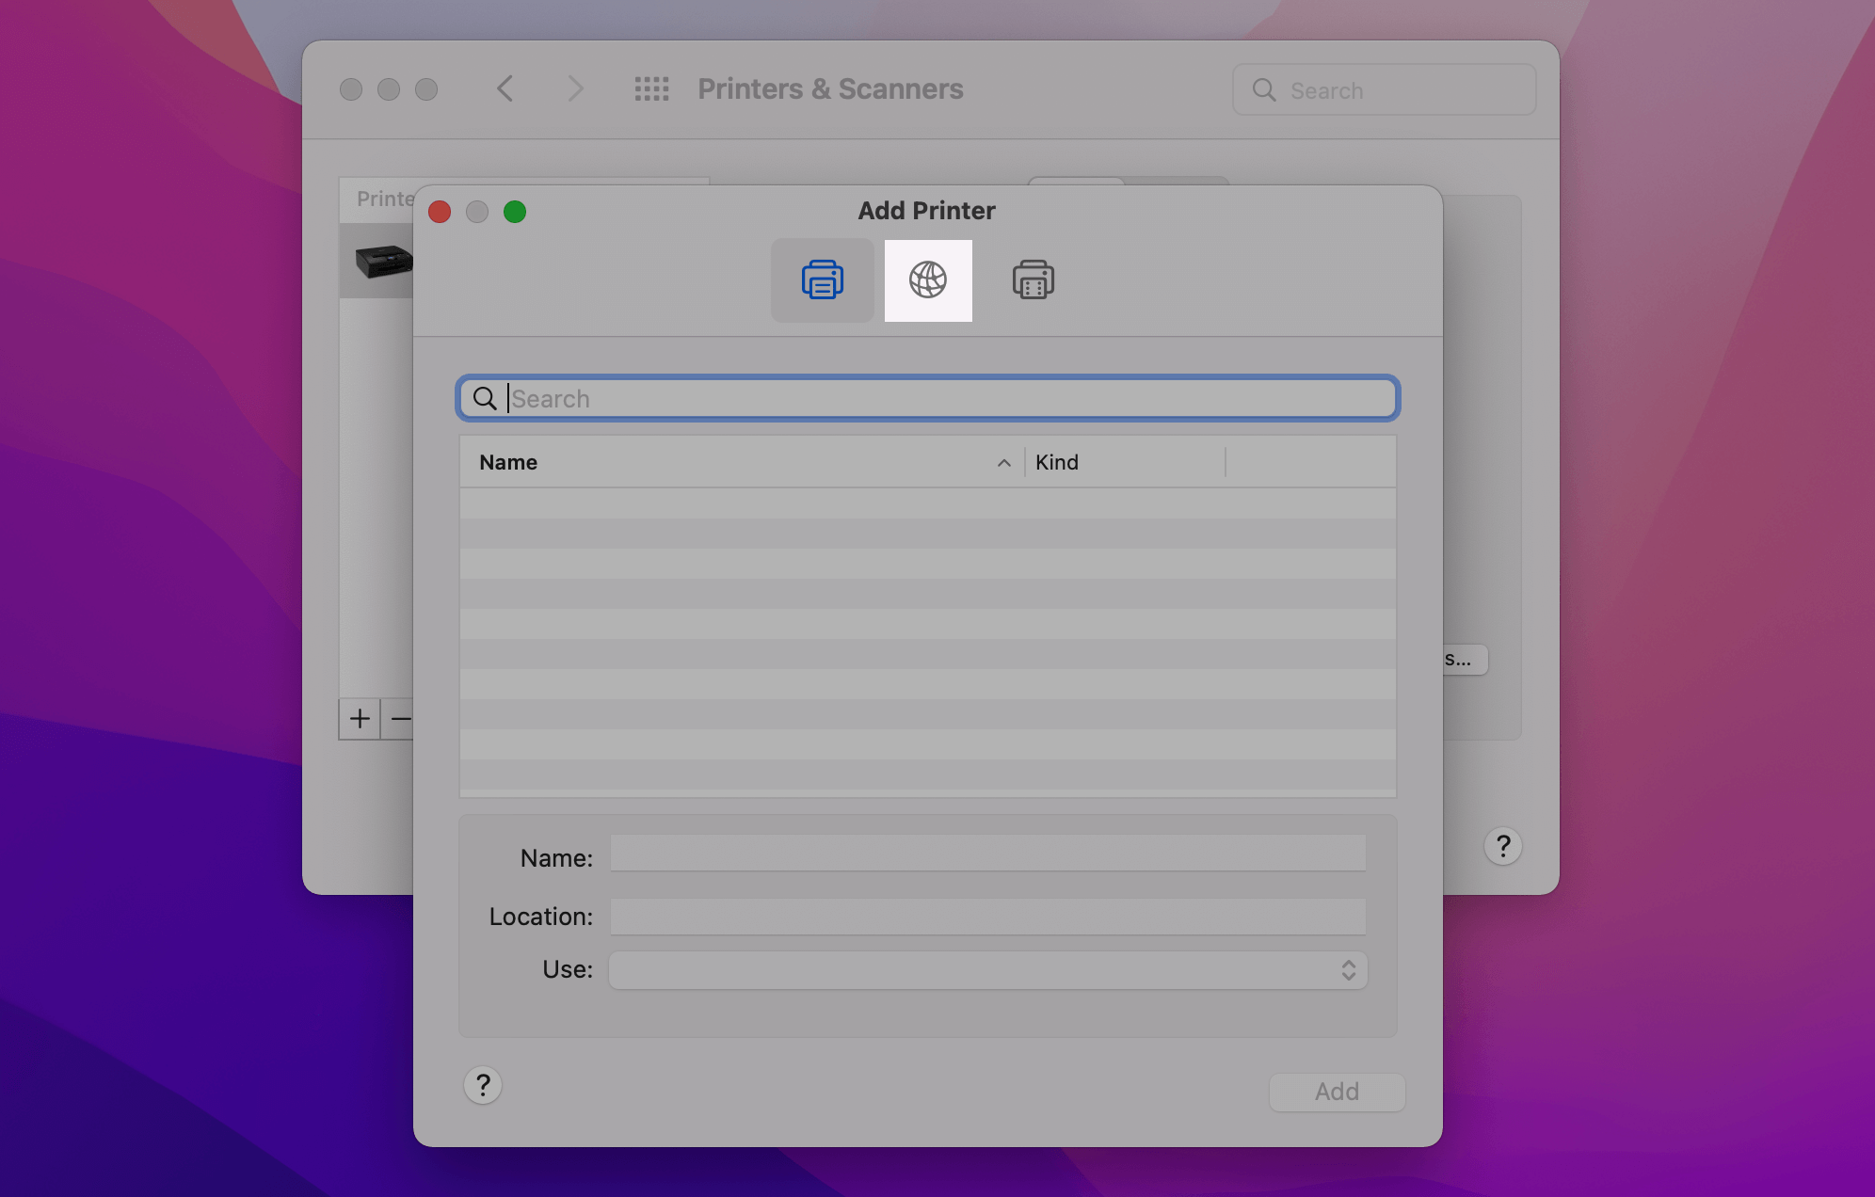Screen dimensions: 1875x1197
Task: Open help in Add Printer dialog
Action: [483, 1085]
